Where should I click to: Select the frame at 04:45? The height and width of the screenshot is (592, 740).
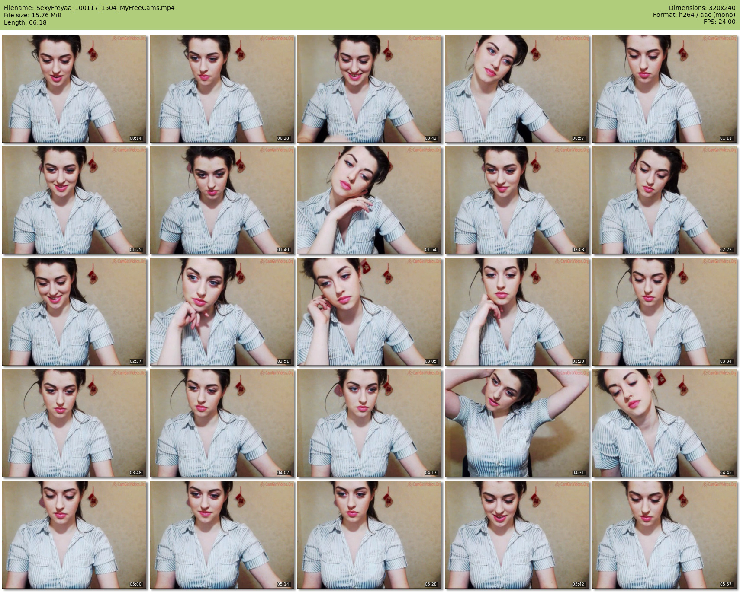coord(665,423)
